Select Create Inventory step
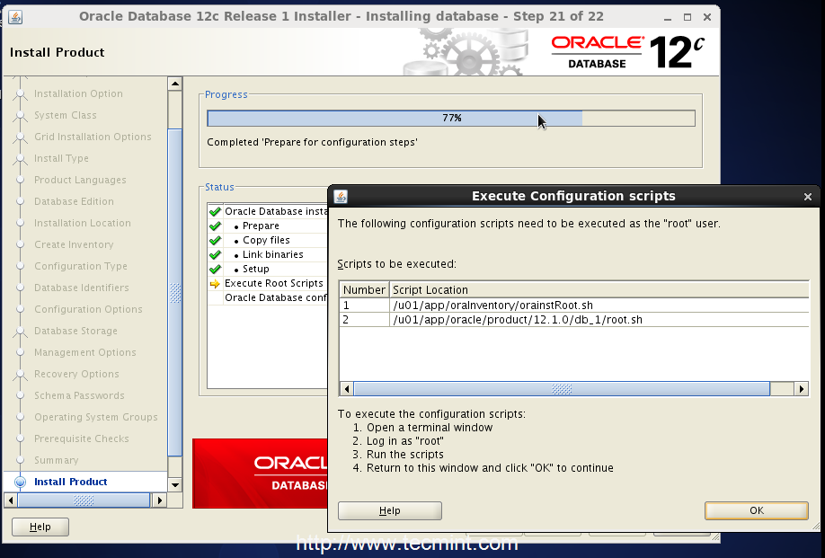825x558 pixels. point(74,244)
